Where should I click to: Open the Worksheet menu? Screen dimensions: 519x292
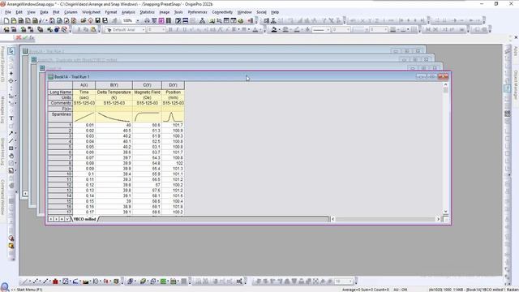click(x=91, y=12)
